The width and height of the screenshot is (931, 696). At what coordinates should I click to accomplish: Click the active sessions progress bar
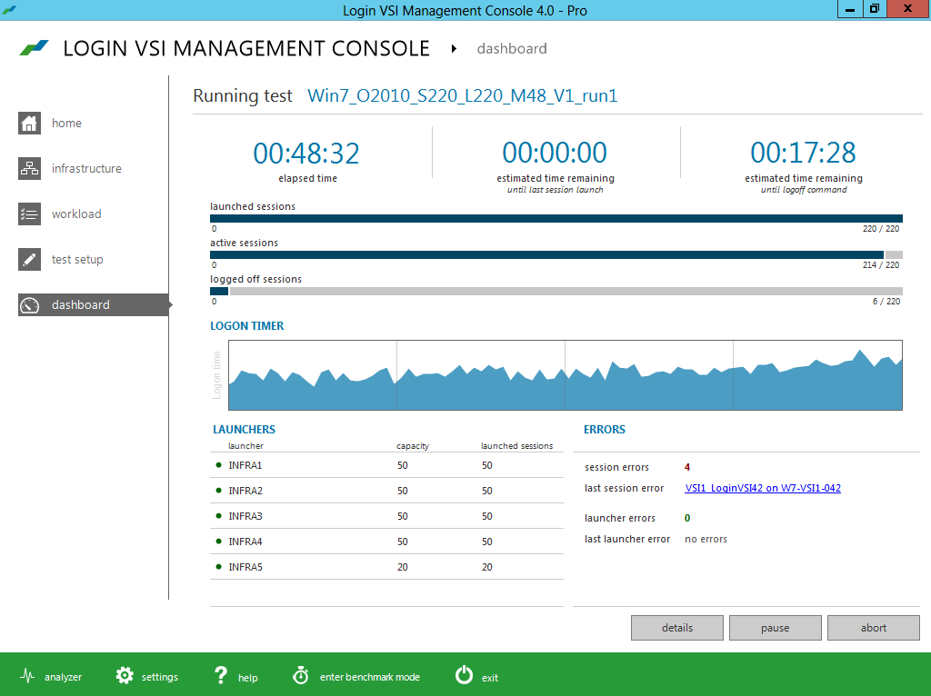pos(556,254)
